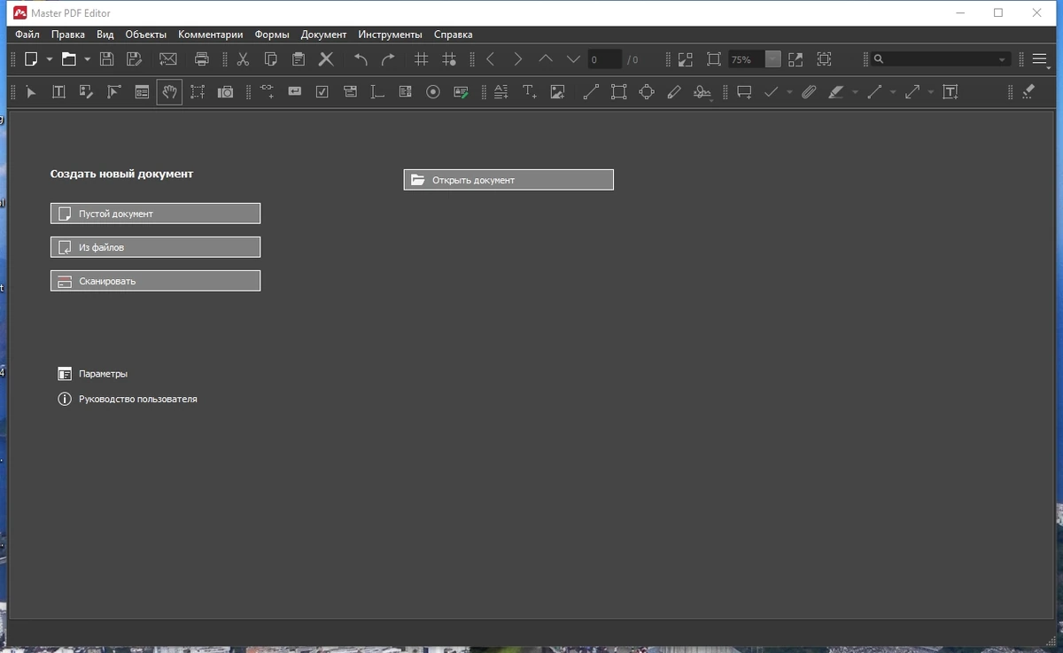The image size is (1063, 653).
Task: Click the Open folder toolbar icon
Action: pos(69,59)
